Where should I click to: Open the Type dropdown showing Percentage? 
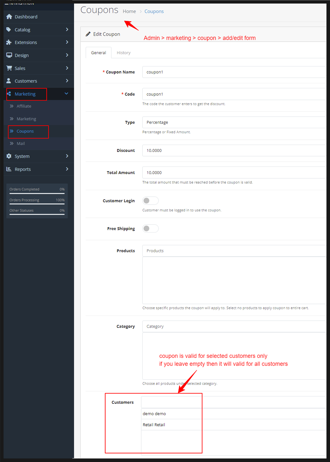coord(234,122)
